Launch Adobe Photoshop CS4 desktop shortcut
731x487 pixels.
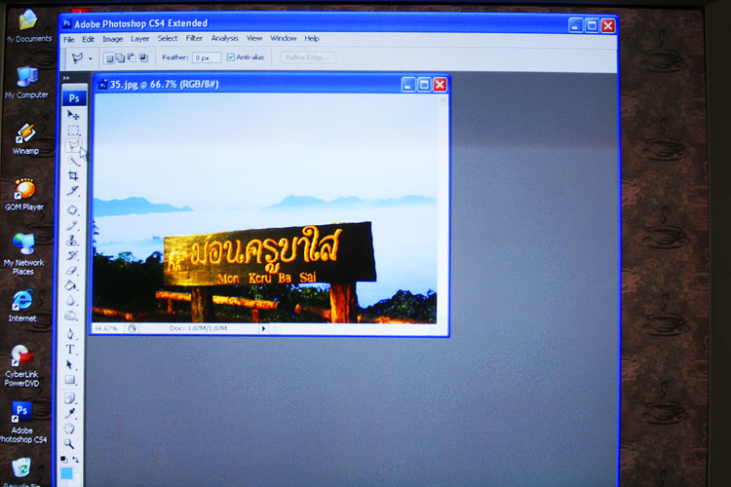pyautogui.click(x=22, y=423)
